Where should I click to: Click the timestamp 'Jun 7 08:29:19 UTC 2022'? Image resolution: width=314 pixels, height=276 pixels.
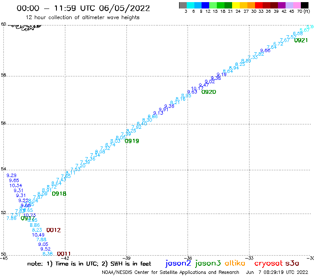[277, 272]
